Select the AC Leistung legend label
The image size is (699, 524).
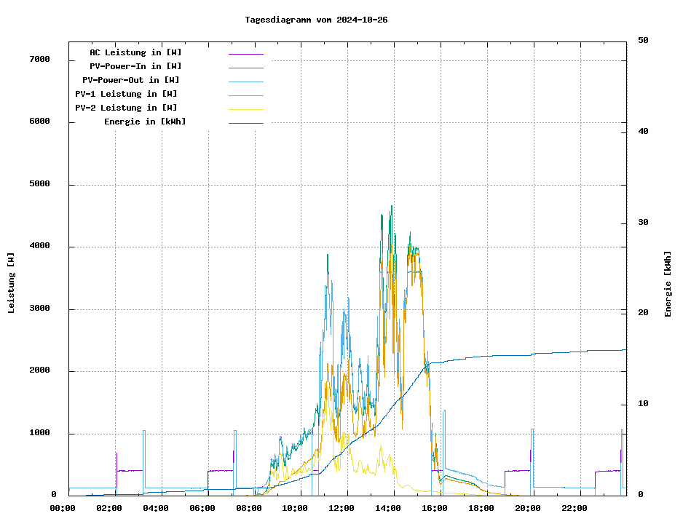pyautogui.click(x=135, y=52)
